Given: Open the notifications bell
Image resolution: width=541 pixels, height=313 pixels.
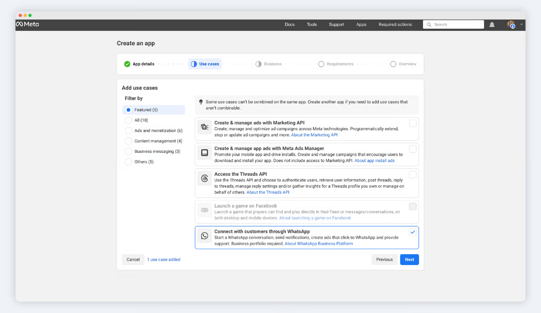Looking at the screenshot, I should pyautogui.click(x=492, y=25).
